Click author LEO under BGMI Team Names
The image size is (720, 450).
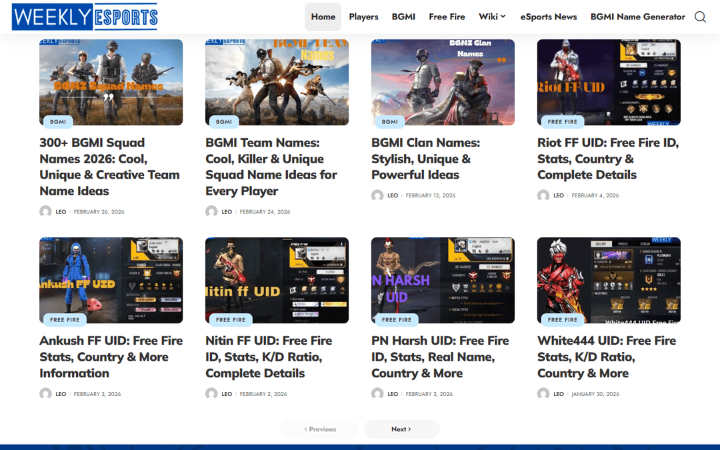point(227,212)
